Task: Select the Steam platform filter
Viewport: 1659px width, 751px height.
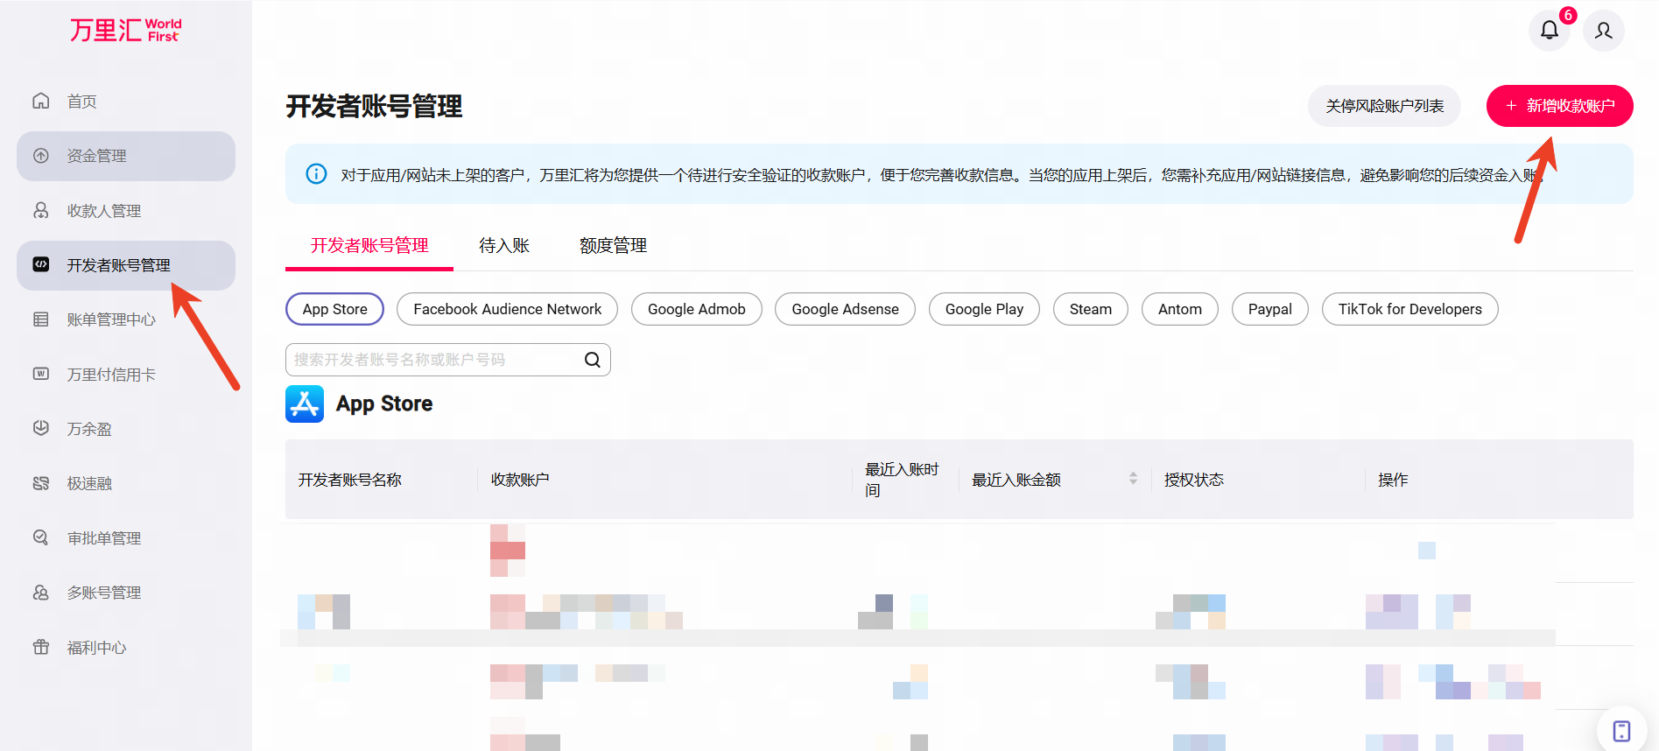Action: (1091, 309)
